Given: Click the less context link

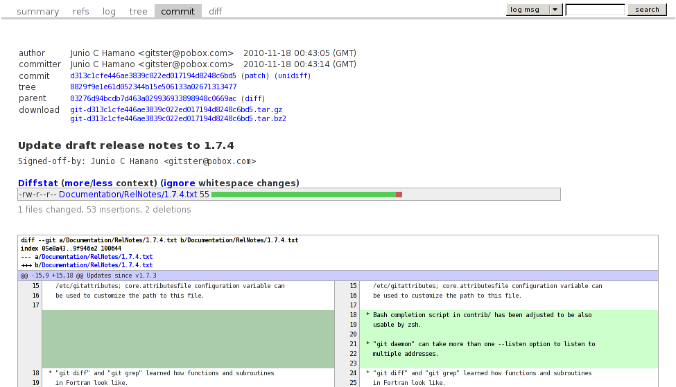Looking at the screenshot, I should pos(103,183).
